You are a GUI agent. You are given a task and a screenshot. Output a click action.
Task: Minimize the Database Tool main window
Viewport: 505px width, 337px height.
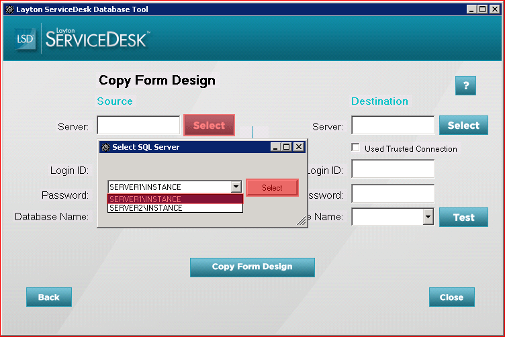[471, 9]
